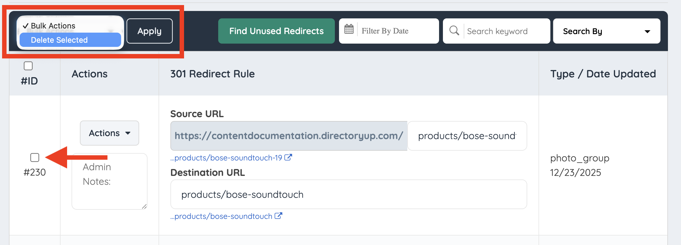Toggle the select-all checkbox above #ID
This screenshot has width=681, height=245.
[28, 66]
